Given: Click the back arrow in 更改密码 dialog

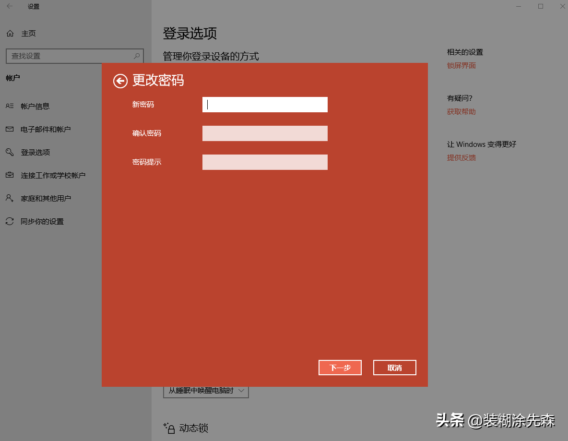Looking at the screenshot, I should [120, 82].
